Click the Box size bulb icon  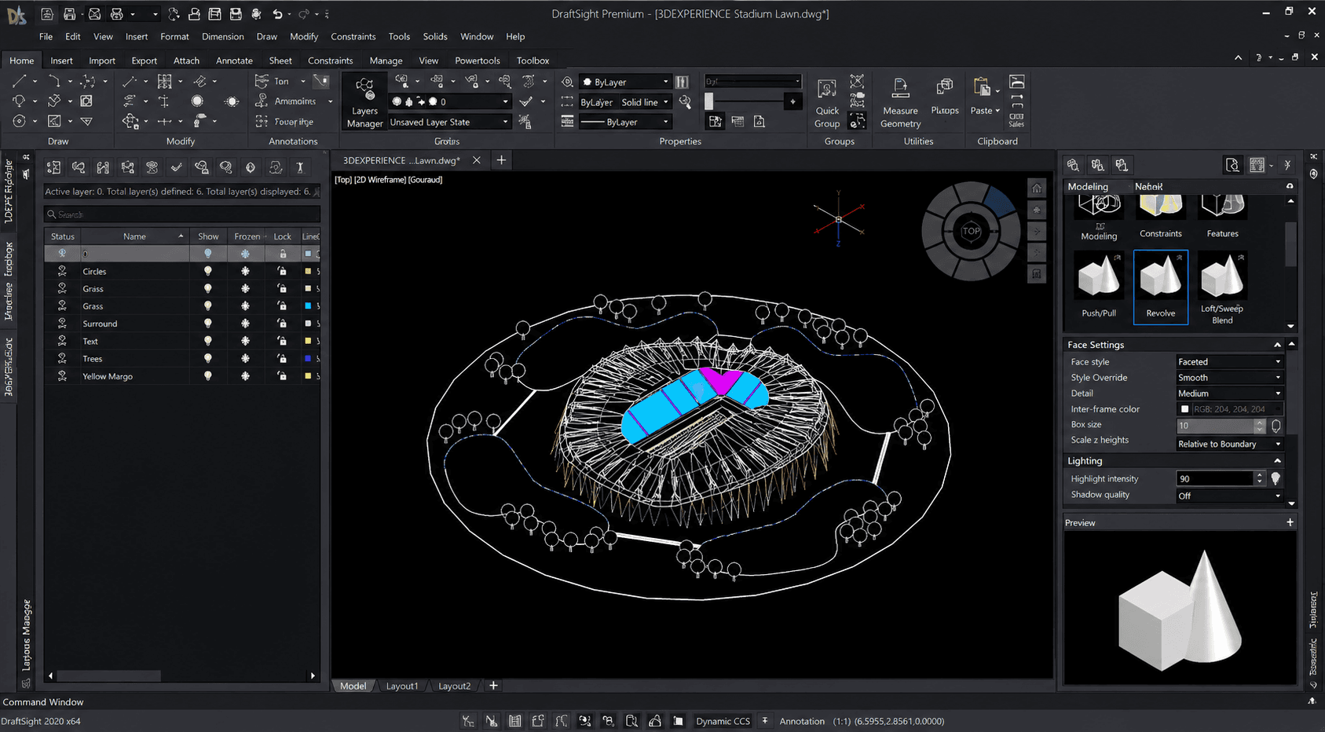(1276, 426)
